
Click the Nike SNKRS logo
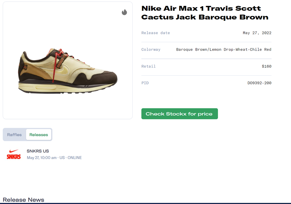pyautogui.click(x=13, y=154)
